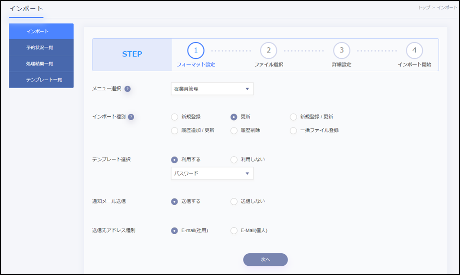Open テンプレート一覧 sidebar item
The height and width of the screenshot is (275, 460).
(x=41, y=80)
